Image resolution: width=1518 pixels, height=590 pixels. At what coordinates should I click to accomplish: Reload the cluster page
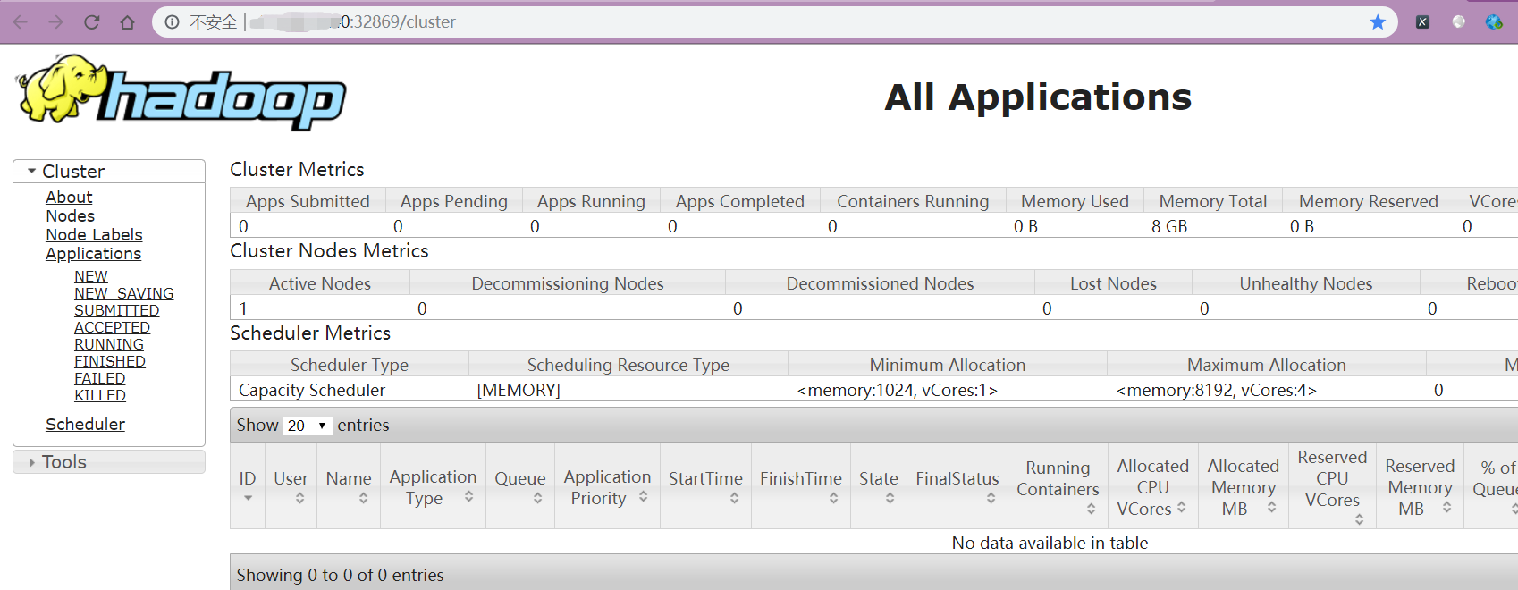click(x=91, y=21)
